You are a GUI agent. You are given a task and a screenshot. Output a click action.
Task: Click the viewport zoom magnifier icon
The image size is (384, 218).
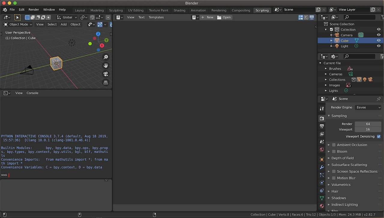click(x=106, y=57)
